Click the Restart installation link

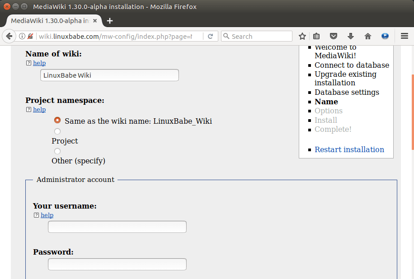coord(349,149)
